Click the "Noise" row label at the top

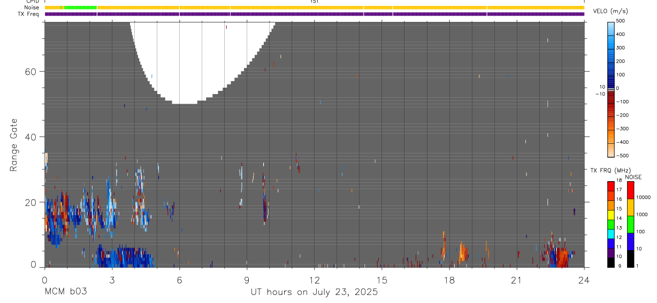click(x=31, y=7)
